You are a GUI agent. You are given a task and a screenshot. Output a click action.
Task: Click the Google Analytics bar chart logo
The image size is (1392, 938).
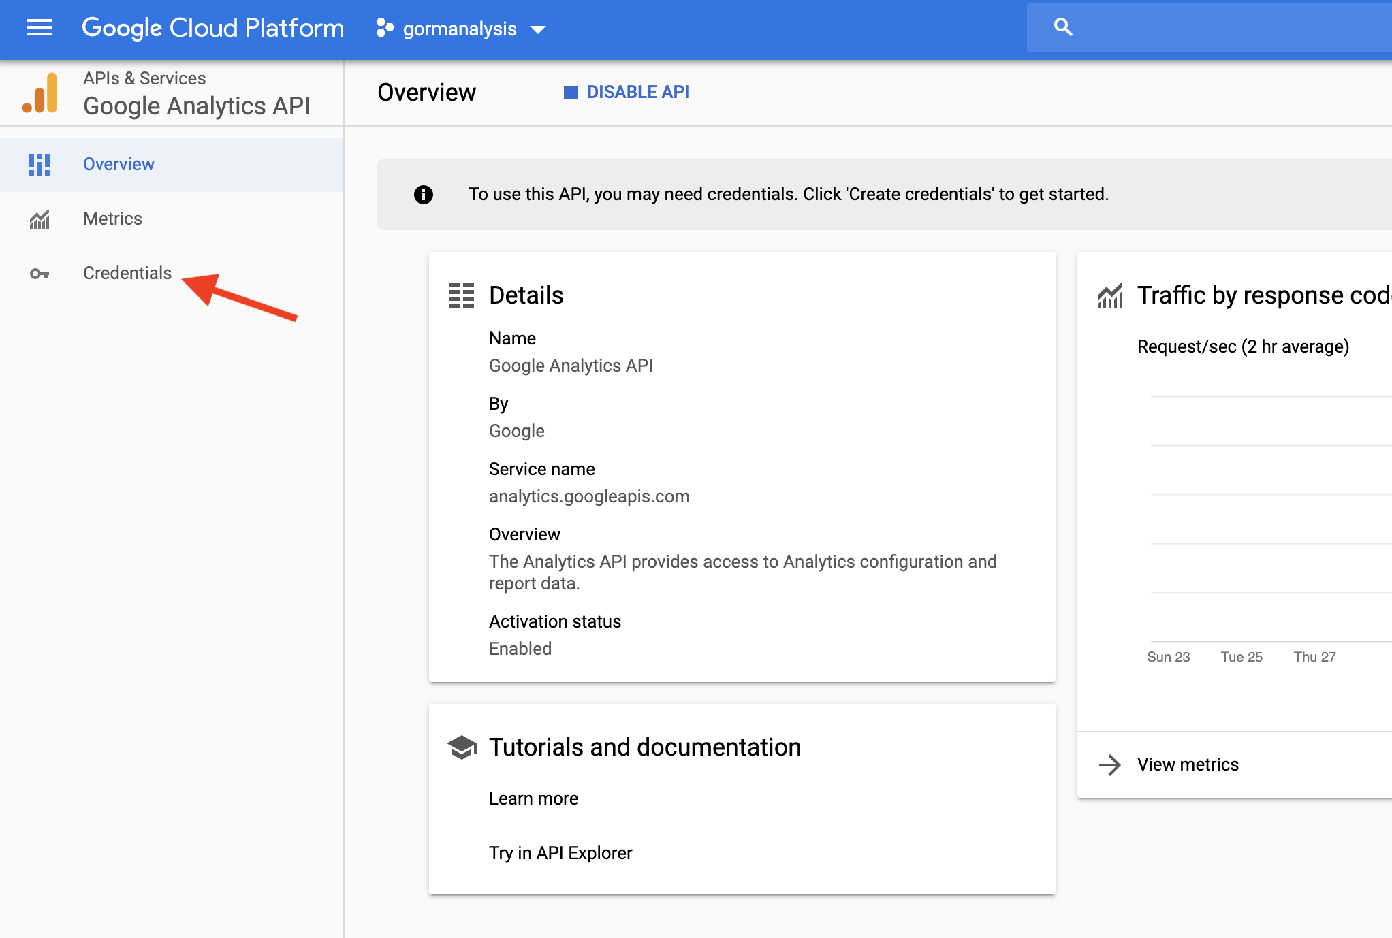click(x=40, y=93)
